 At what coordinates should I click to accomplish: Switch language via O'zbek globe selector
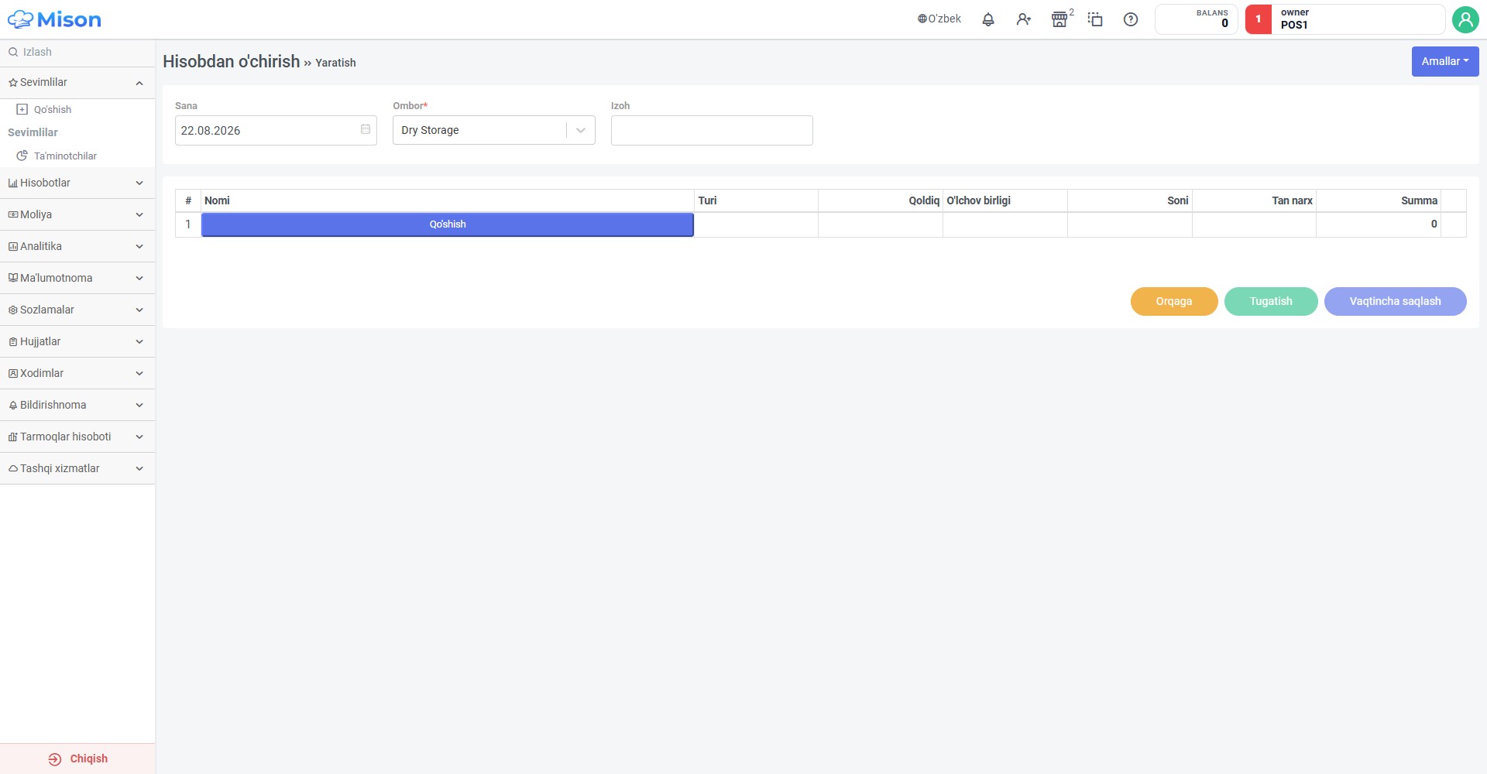[x=939, y=19]
